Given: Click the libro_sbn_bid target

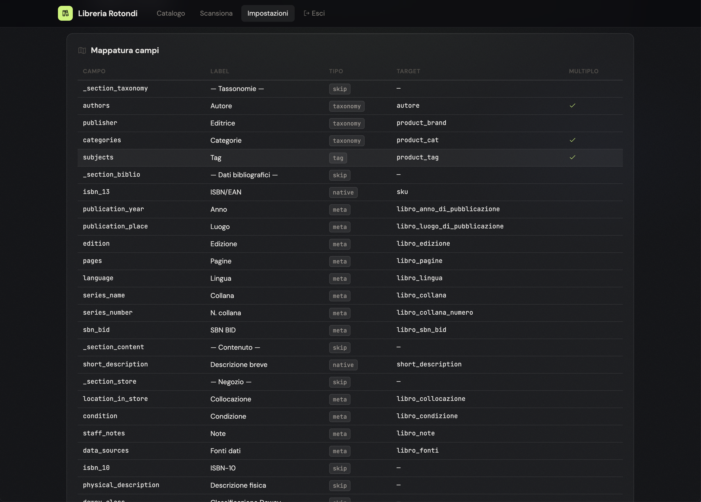Looking at the screenshot, I should pos(421,330).
